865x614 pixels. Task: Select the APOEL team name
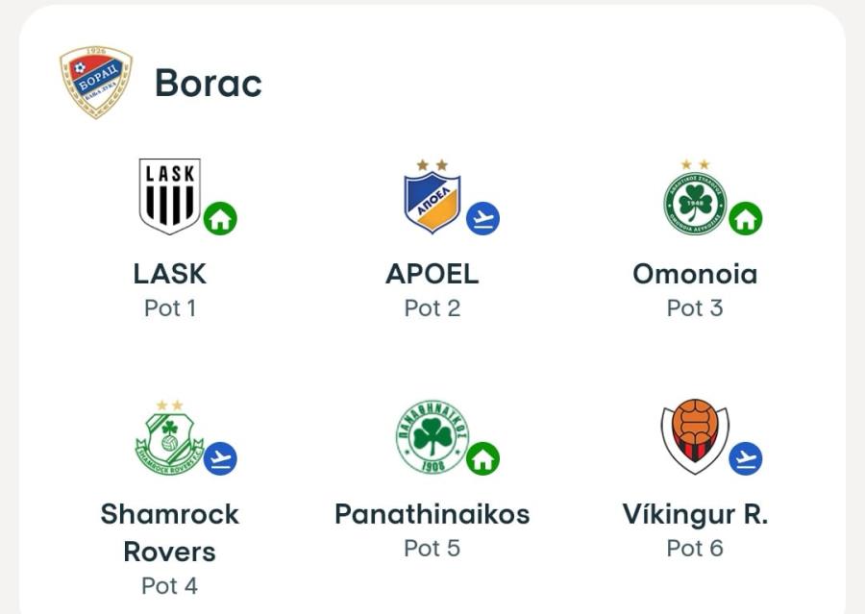point(432,274)
